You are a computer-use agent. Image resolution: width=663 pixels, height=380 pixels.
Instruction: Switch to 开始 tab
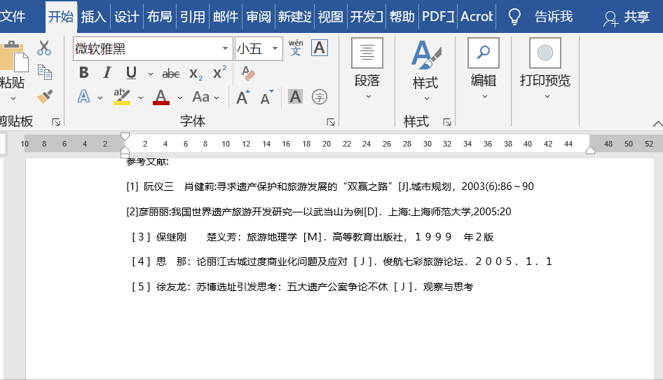click(61, 17)
